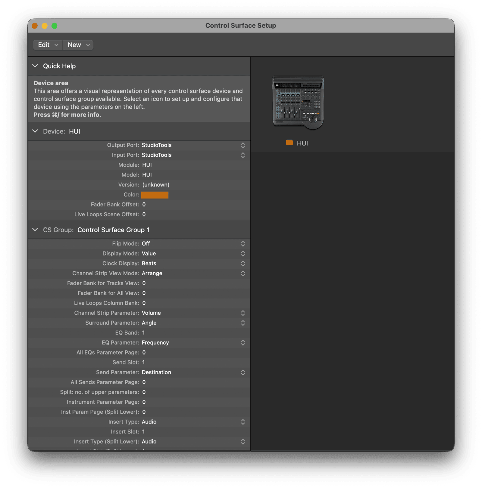Click Instrument Parameter Page value
The height and width of the screenshot is (488, 482).
tap(144, 402)
